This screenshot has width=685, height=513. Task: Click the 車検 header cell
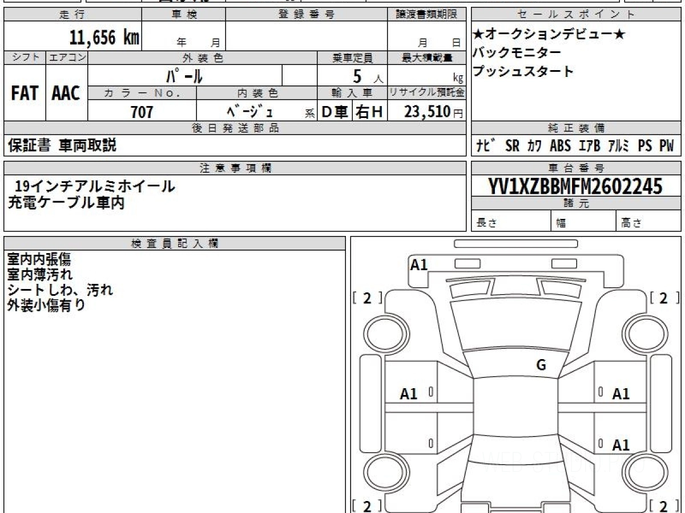(x=184, y=15)
